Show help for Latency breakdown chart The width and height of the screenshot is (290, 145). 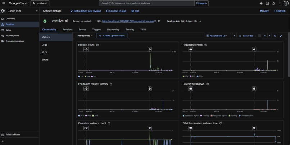tap(208, 84)
